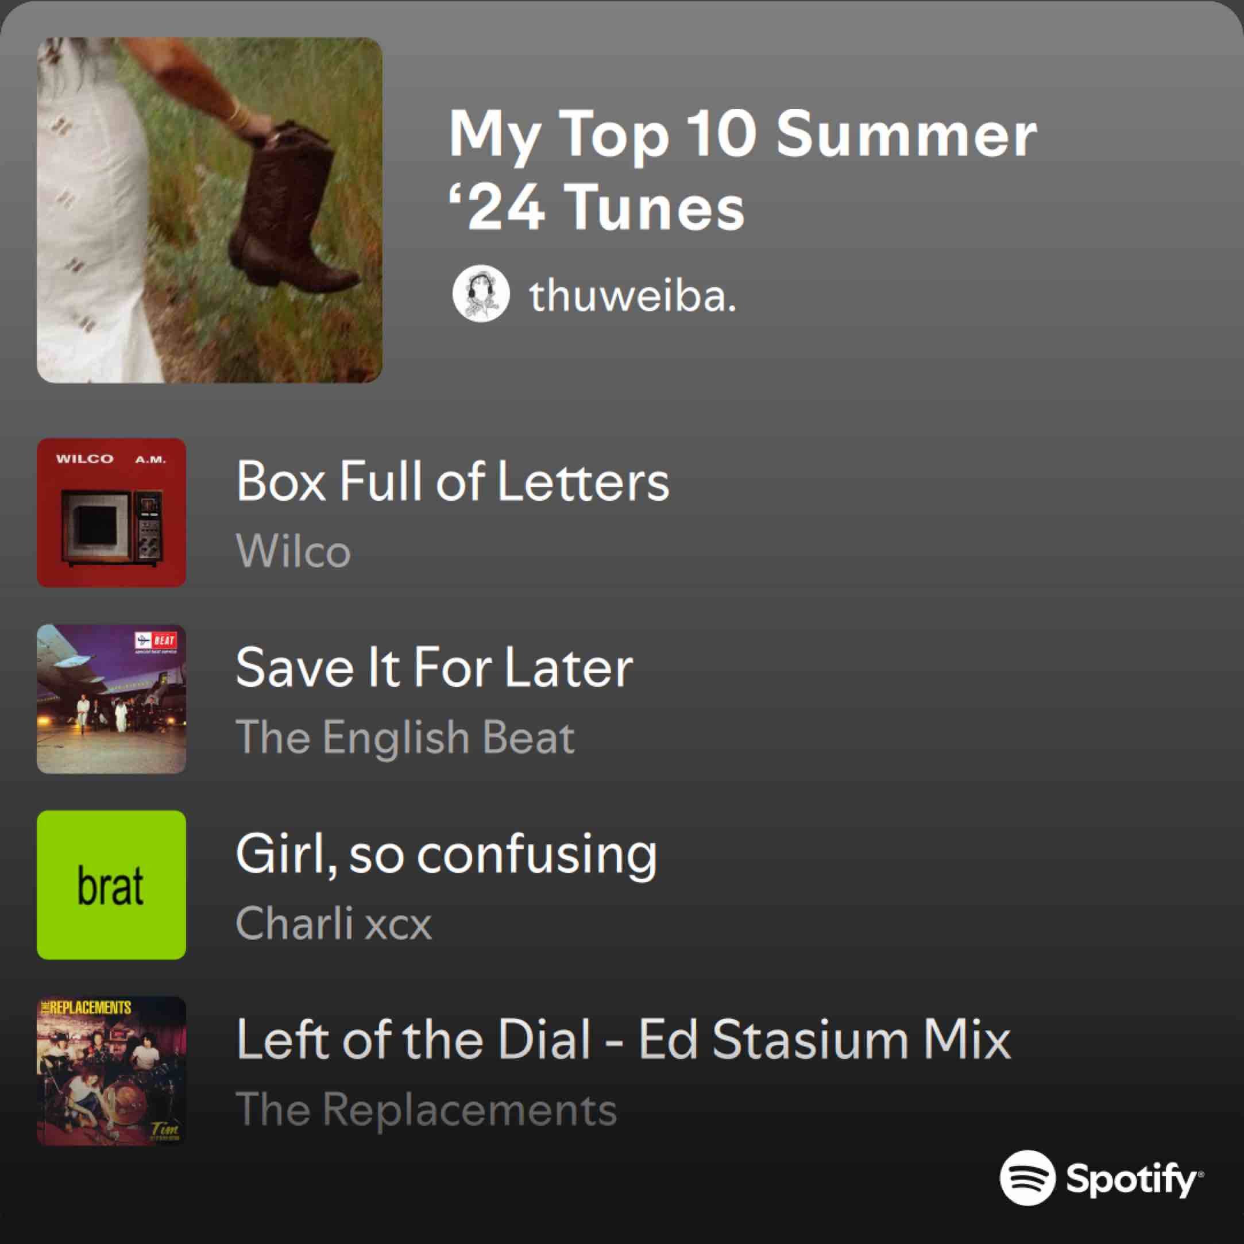Viewport: 1244px width, 1244px height.
Task: Click the Spotify logo icon
Action: coord(1027,1178)
